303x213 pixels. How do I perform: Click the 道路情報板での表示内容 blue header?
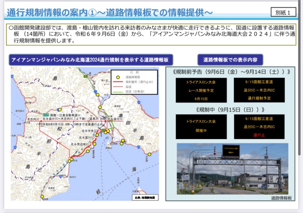tap(230, 60)
